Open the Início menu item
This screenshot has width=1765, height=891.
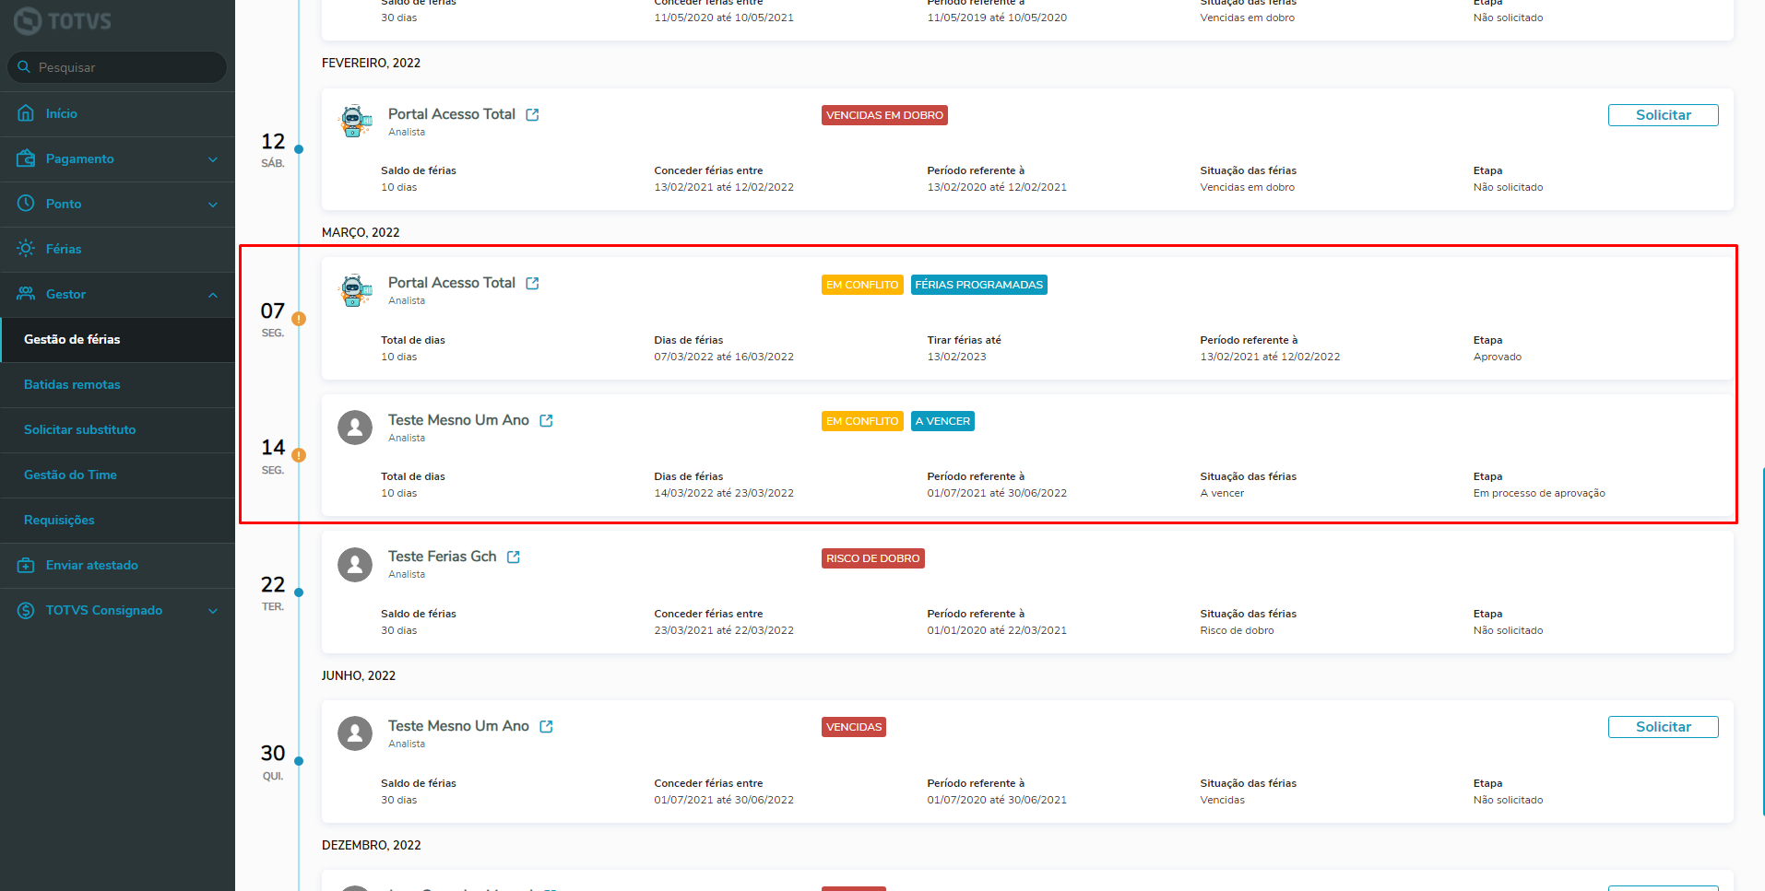click(117, 113)
